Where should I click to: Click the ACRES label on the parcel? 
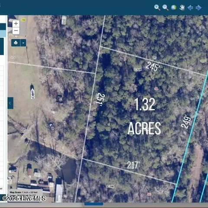coord(144,128)
